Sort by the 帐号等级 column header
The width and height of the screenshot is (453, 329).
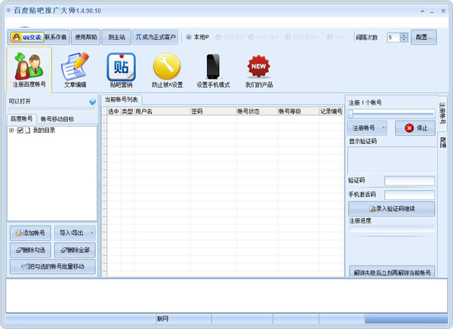pos(298,111)
